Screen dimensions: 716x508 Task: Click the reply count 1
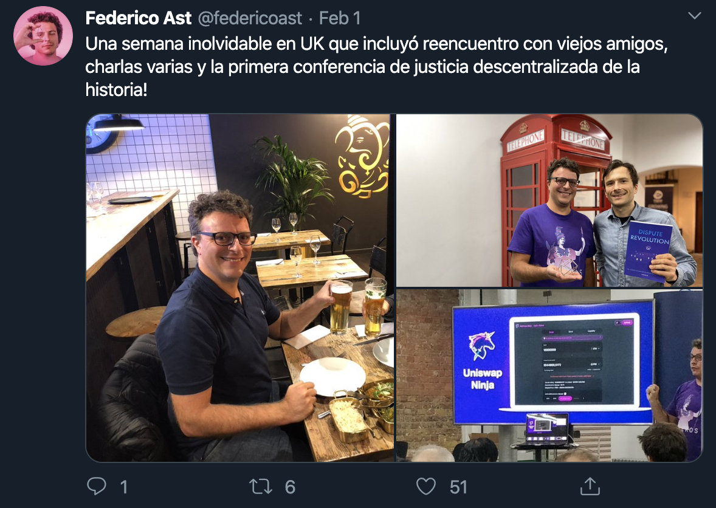pyautogui.click(x=124, y=487)
